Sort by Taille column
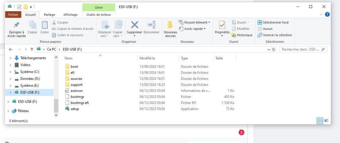The image size is (340, 143). tap(219, 58)
